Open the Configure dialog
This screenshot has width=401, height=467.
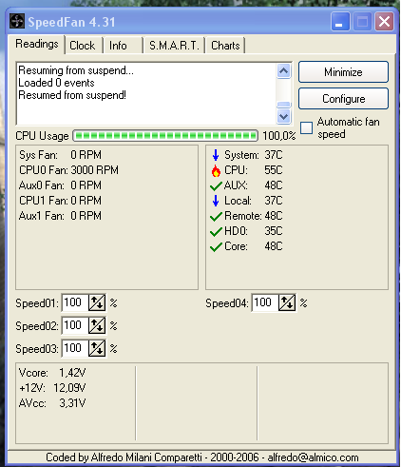coord(343,99)
